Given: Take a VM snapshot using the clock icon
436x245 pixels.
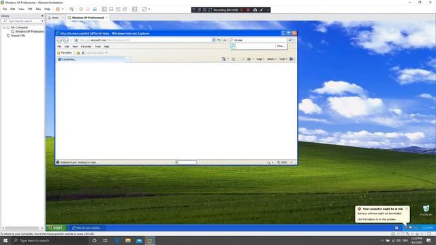Looking at the screenshot, I should [x=81, y=9].
